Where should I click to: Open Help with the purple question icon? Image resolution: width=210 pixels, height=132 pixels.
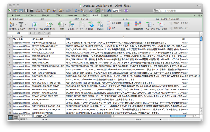tap(126, 11)
